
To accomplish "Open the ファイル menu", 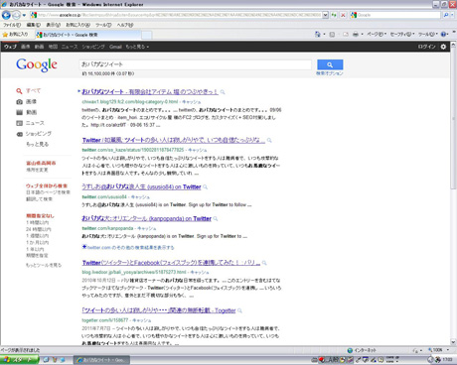I will 12,25.
